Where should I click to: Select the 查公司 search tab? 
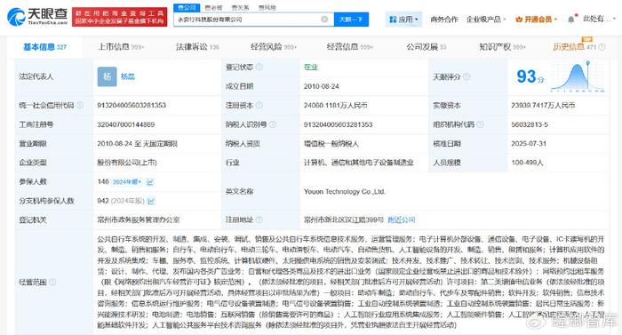(187, 7)
